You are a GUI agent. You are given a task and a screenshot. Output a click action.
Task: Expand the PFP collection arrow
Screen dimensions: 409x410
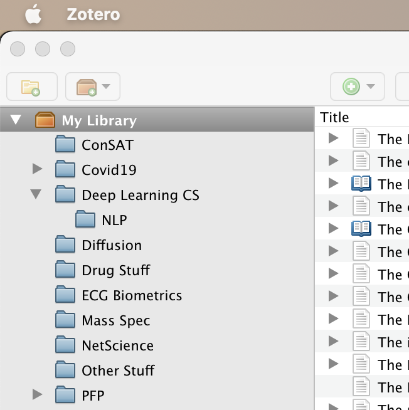pyautogui.click(x=37, y=395)
